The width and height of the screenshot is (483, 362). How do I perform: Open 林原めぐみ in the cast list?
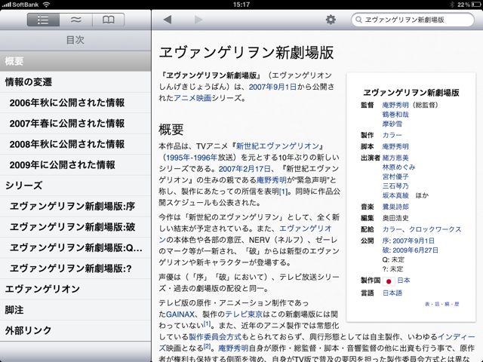point(399,167)
